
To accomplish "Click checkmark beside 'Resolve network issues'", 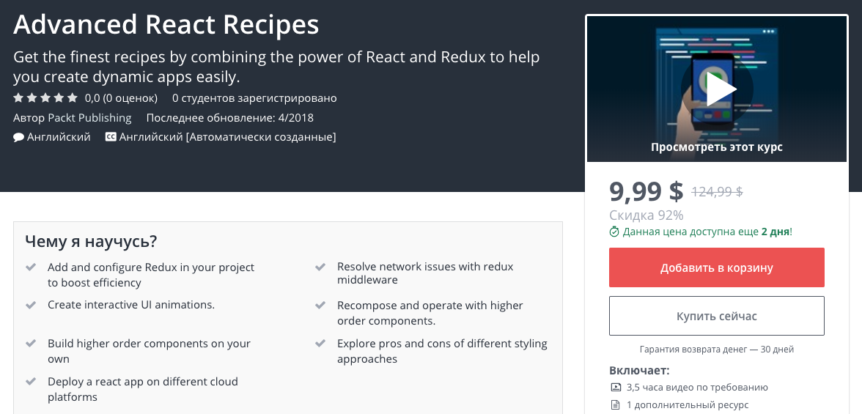I will click(x=320, y=267).
